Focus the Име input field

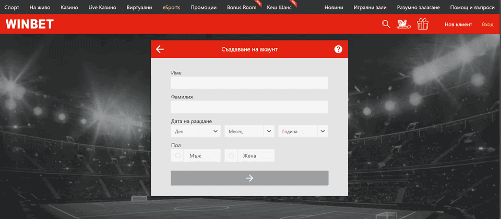249,83
